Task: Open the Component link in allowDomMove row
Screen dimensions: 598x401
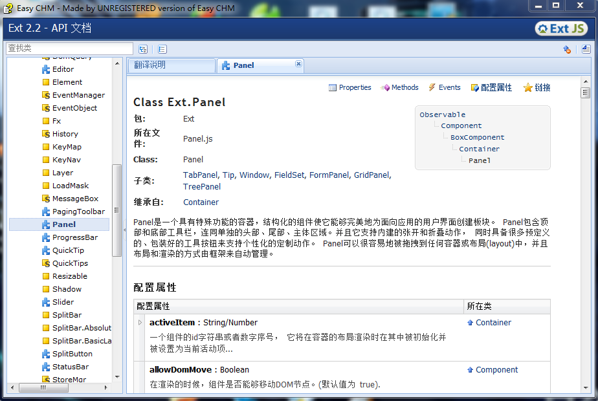Action: (496, 370)
